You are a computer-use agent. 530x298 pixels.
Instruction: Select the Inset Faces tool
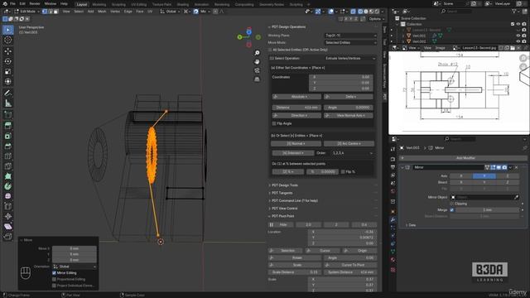[7, 136]
